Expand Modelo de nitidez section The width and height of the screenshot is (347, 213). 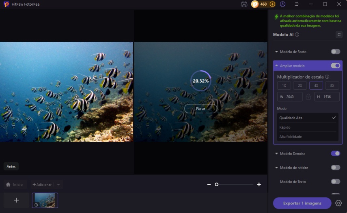(276, 168)
